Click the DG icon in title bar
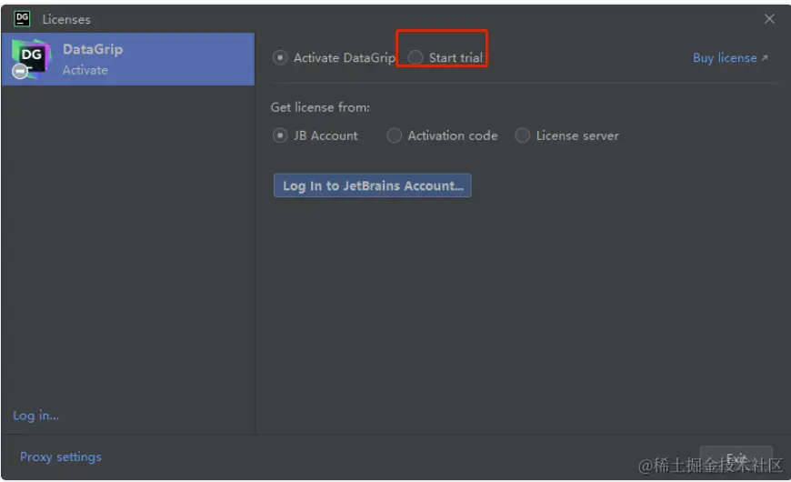 22,19
